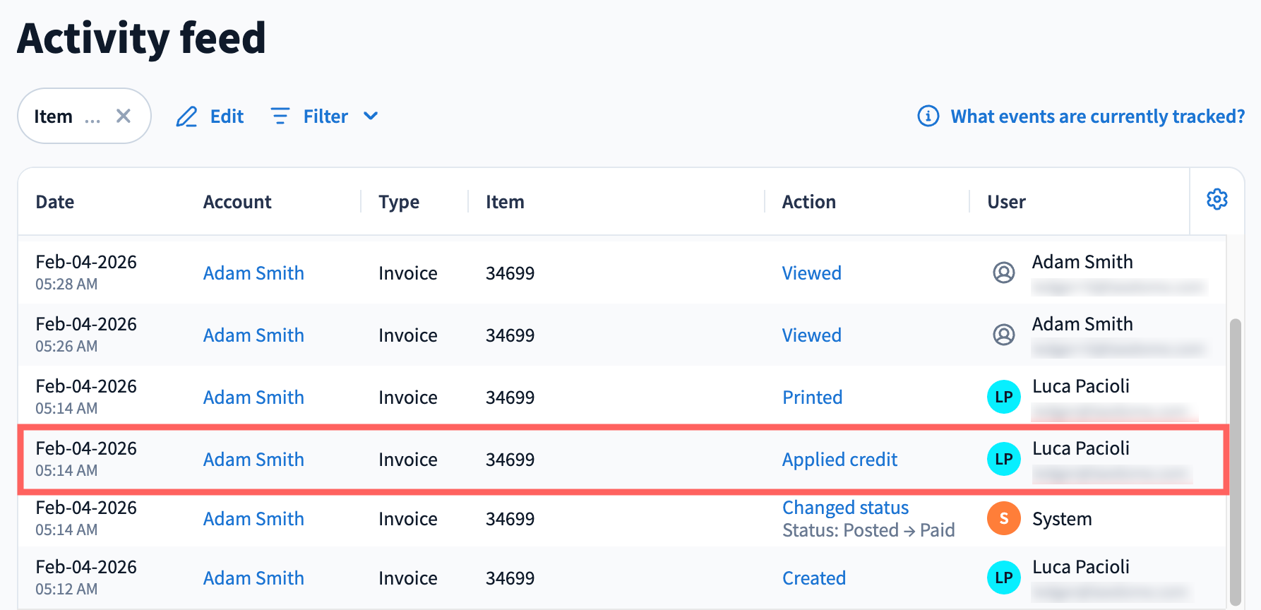
Task: Click the Viewed action at 05:26 AM
Action: (811, 335)
